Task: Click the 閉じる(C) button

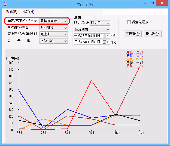Action: [153, 34]
